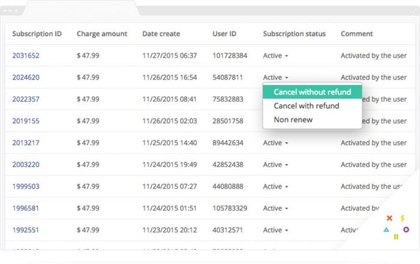Click the Subscription ID column header

pyautogui.click(x=37, y=34)
